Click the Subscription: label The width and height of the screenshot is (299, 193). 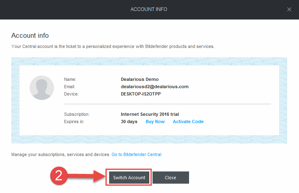click(x=77, y=114)
